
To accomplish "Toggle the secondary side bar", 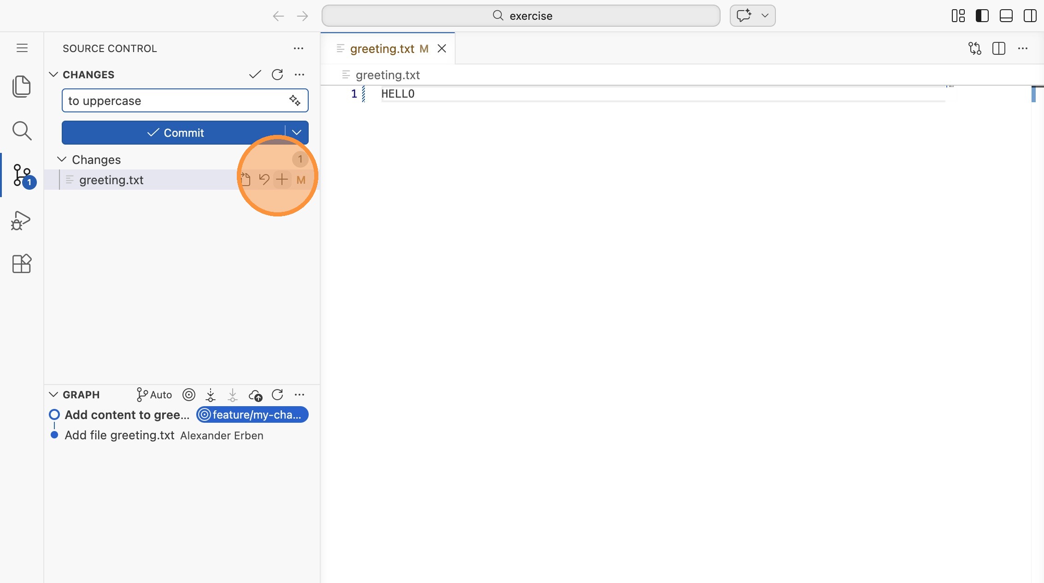I will pos(1030,16).
